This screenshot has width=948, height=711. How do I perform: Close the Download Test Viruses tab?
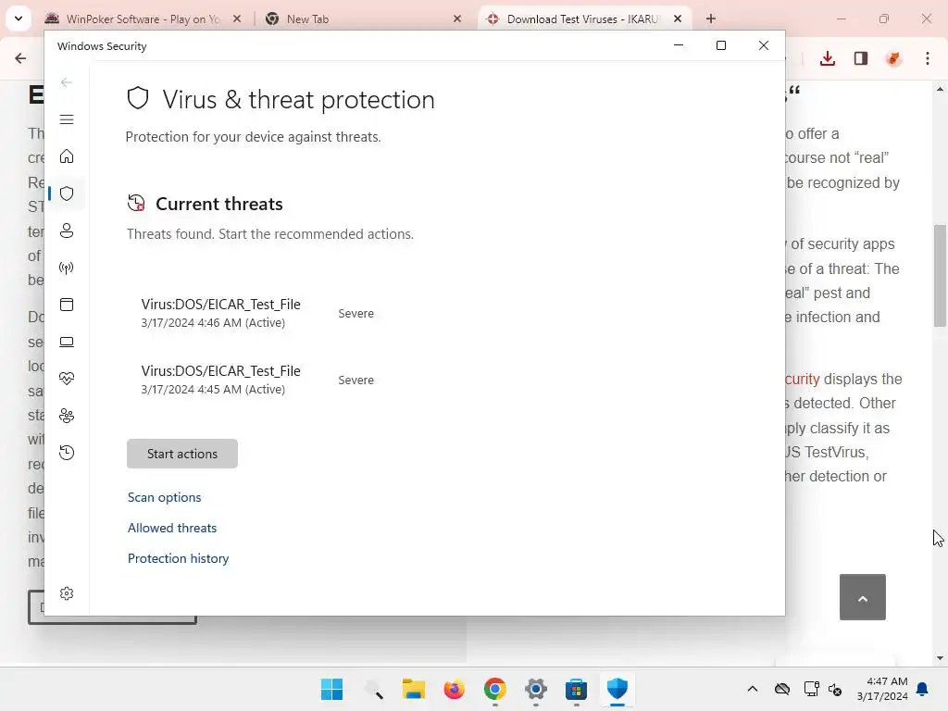(678, 19)
